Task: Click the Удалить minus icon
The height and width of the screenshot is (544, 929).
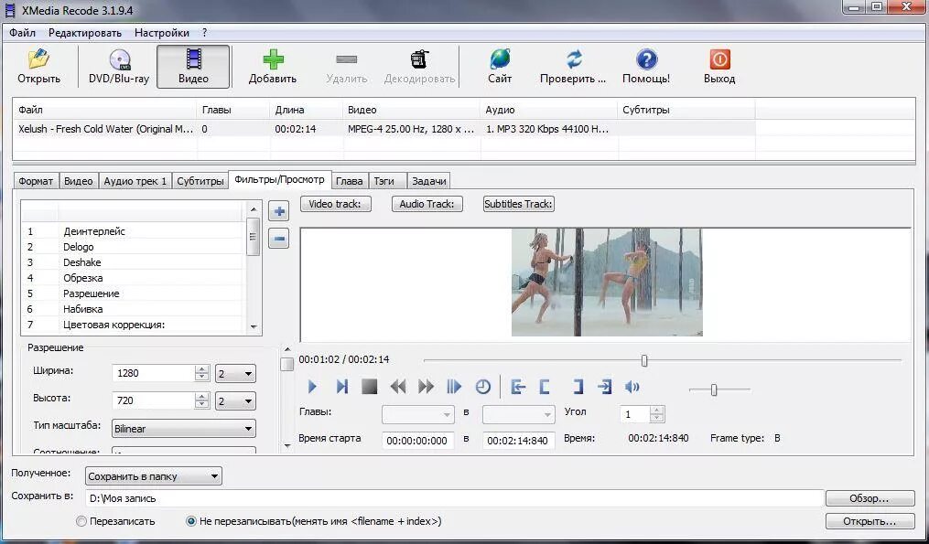Action: pos(347,59)
